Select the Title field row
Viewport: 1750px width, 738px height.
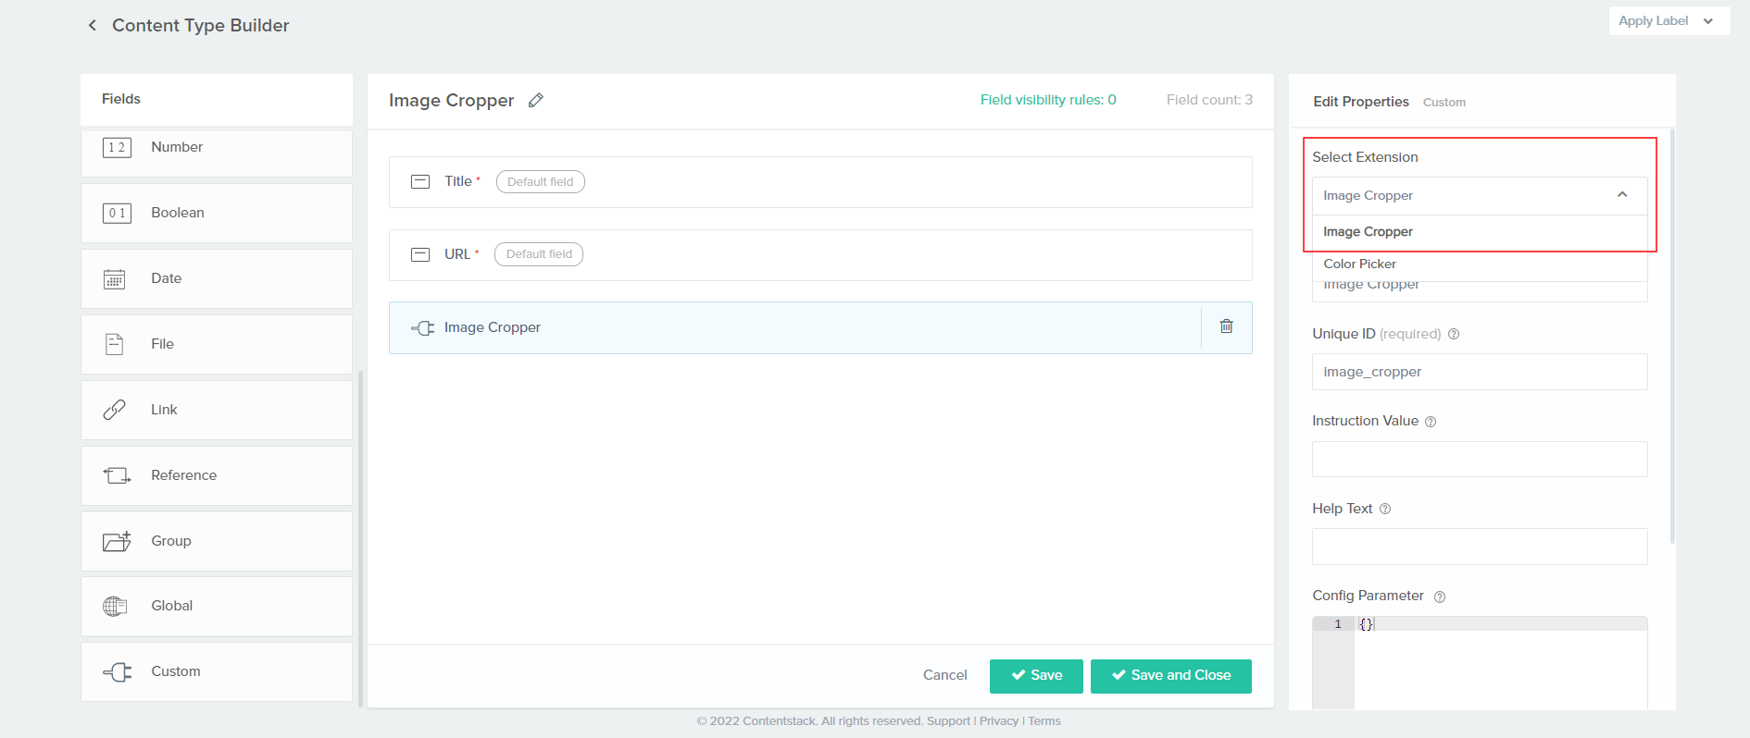tap(820, 182)
